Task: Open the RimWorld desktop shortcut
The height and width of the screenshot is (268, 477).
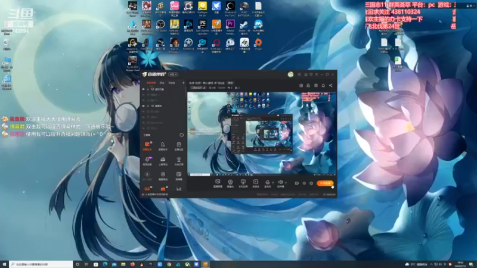Action: pos(188,45)
